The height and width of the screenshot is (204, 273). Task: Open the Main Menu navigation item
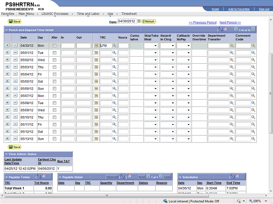[x=26, y=14]
